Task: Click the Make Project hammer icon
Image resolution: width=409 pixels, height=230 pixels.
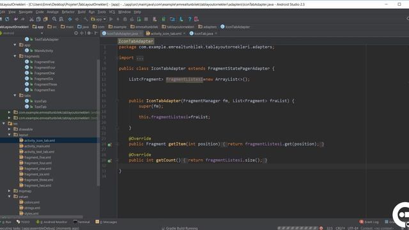Action: coord(86,19)
